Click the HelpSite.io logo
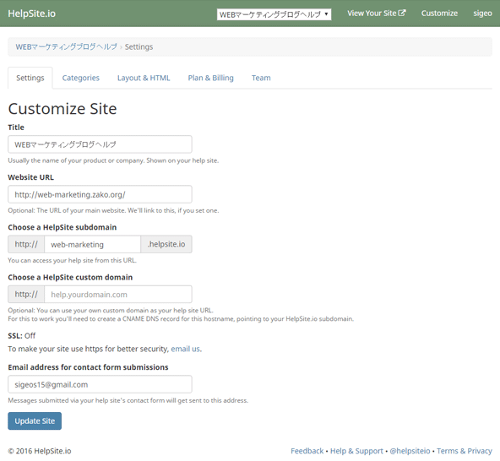This screenshot has height=461, width=500. tap(31, 14)
